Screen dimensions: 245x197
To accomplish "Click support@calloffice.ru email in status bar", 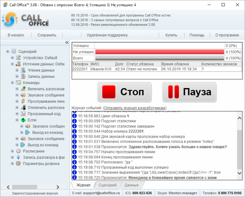I will click(x=101, y=193).
